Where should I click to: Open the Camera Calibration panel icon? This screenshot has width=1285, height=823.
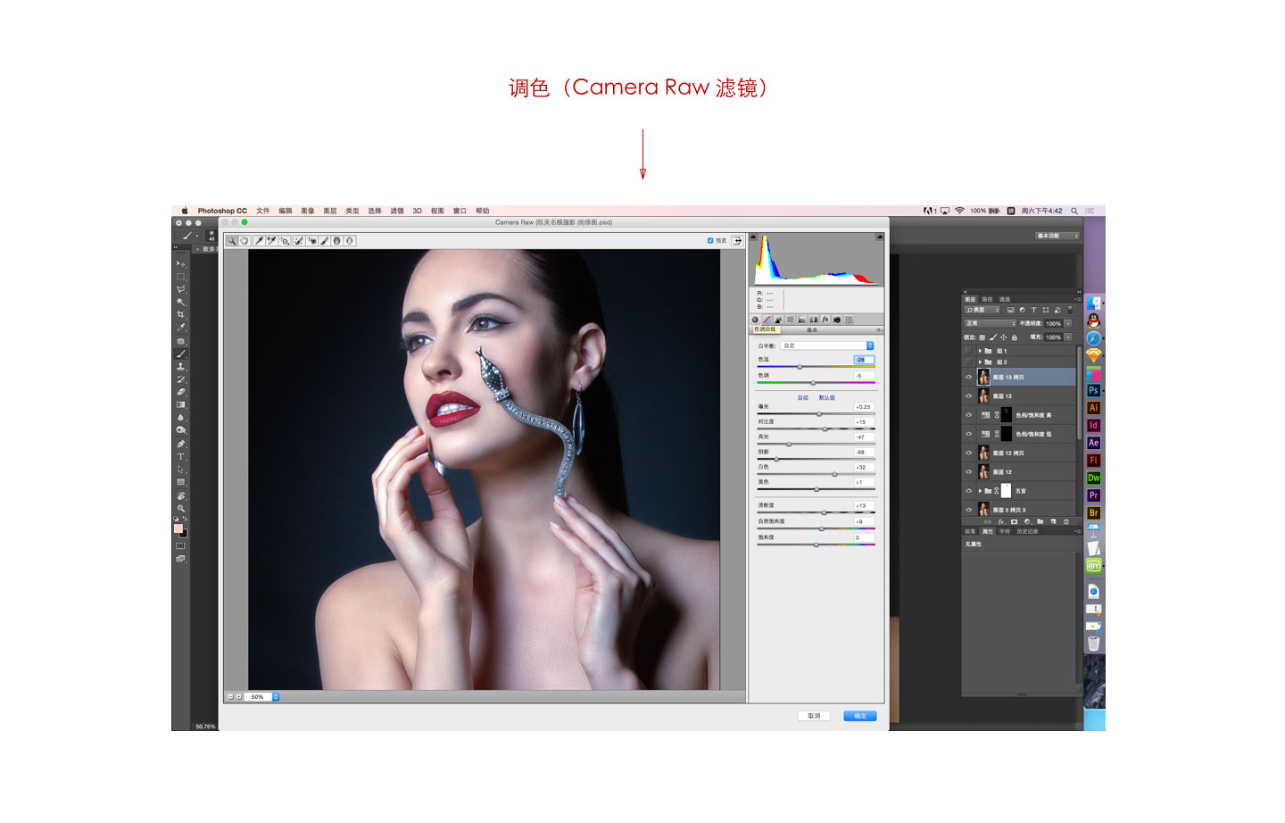[x=837, y=320]
